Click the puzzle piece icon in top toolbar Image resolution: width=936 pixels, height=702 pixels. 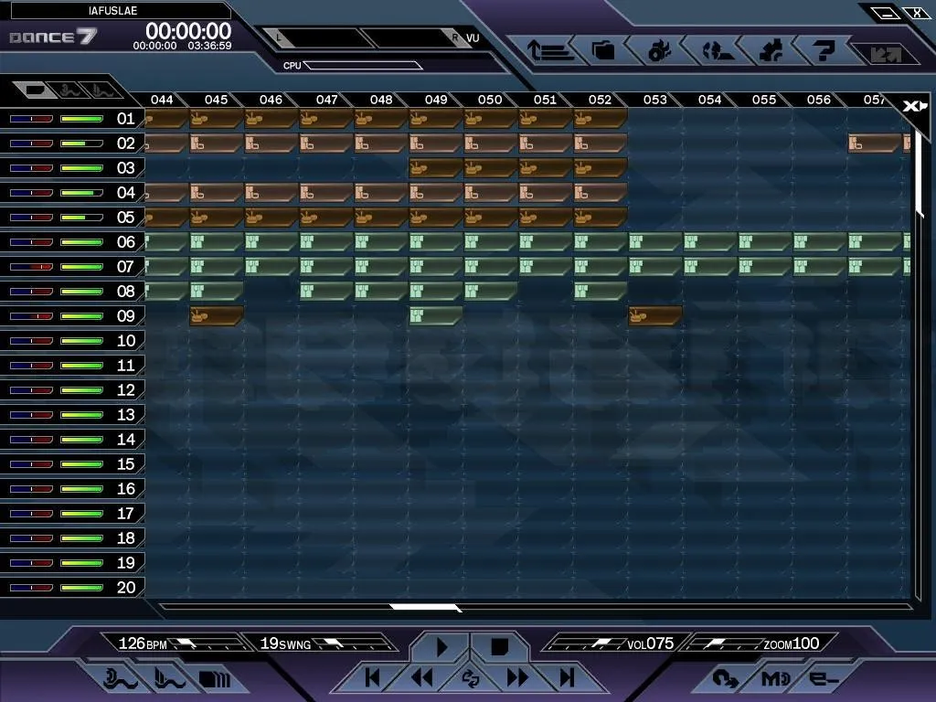click(x=770, y=51)
